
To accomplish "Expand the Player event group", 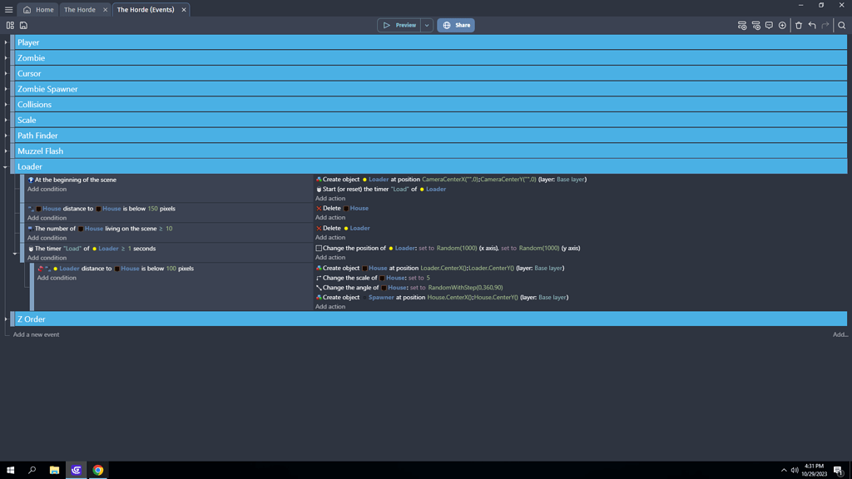I will (x=6, y=42).
